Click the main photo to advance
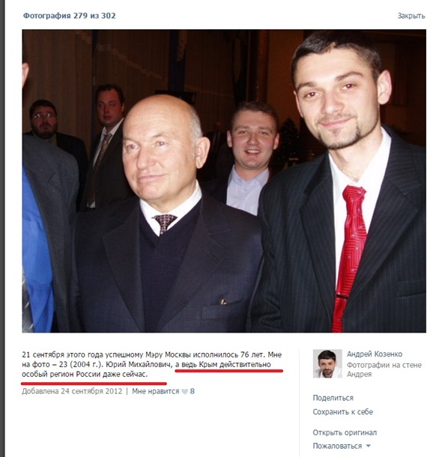This screenshot has height=457, width=442. coord(224,181)
